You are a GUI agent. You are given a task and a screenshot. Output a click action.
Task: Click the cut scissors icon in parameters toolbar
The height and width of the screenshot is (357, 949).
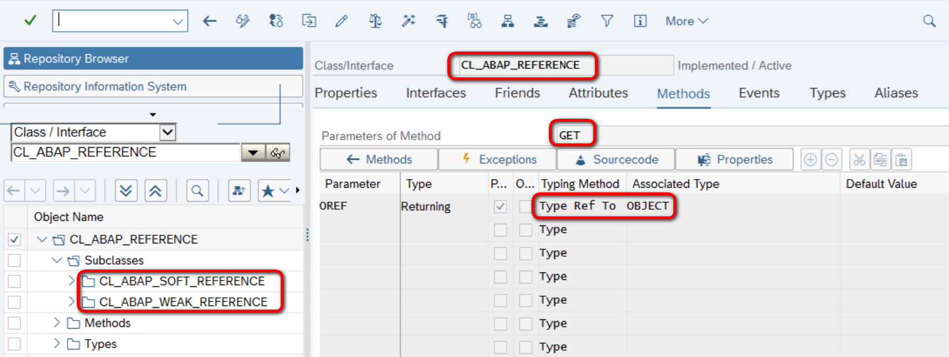[x=859, y=159]
